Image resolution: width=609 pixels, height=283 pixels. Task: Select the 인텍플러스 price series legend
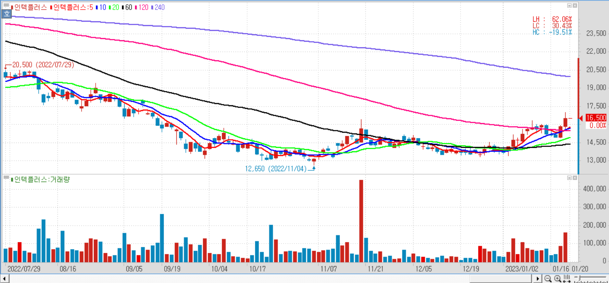tap(29, 7)
